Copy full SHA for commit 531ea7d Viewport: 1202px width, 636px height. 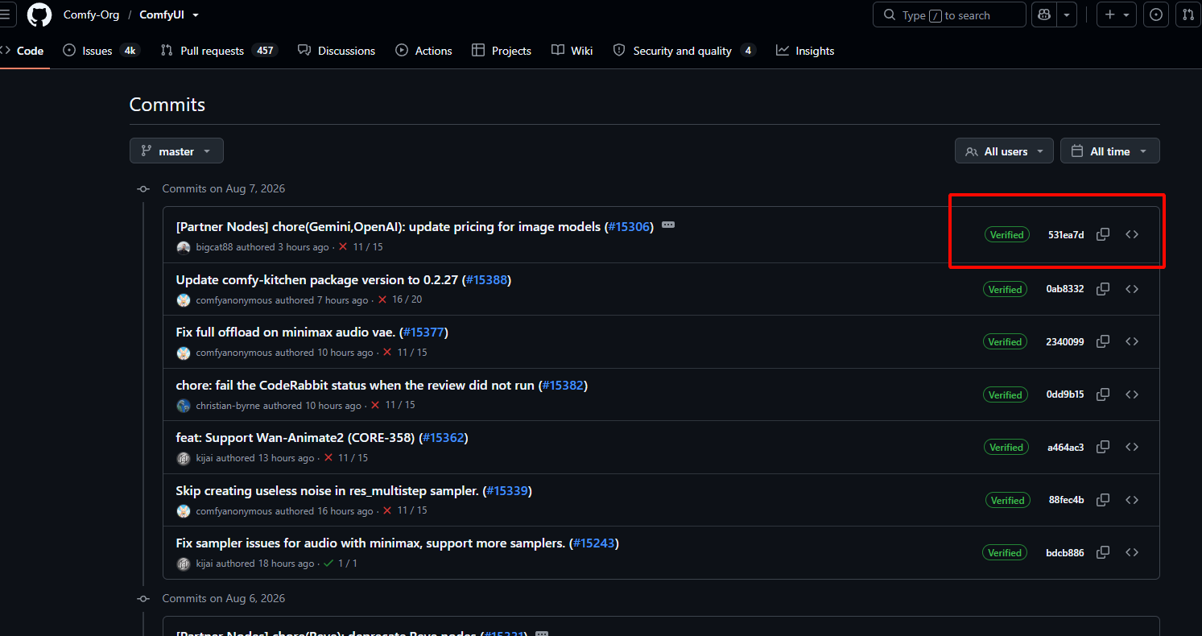click(1103, 234)
